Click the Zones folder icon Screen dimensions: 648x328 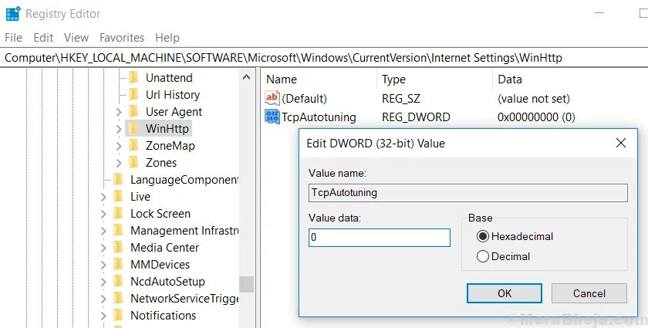click(133, 163)
